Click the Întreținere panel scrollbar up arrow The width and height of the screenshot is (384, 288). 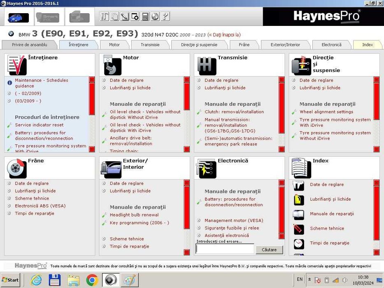click(92, 79)
